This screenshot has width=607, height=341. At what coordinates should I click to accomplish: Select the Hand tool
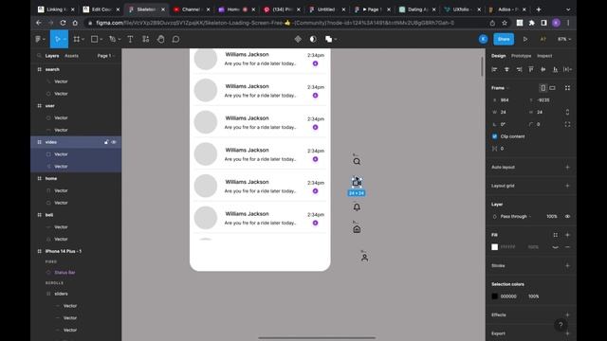pos(160,39)
